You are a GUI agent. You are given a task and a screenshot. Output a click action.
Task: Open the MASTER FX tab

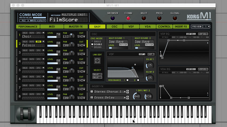point(76,27)
